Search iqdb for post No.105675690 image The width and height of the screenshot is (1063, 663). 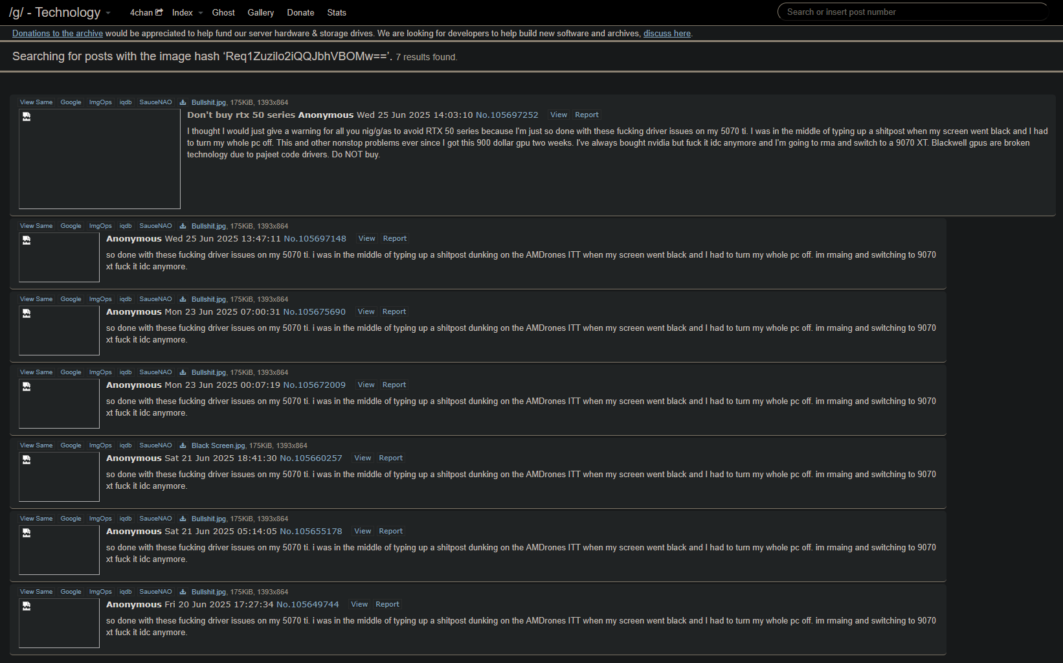(x=126, y=299)
